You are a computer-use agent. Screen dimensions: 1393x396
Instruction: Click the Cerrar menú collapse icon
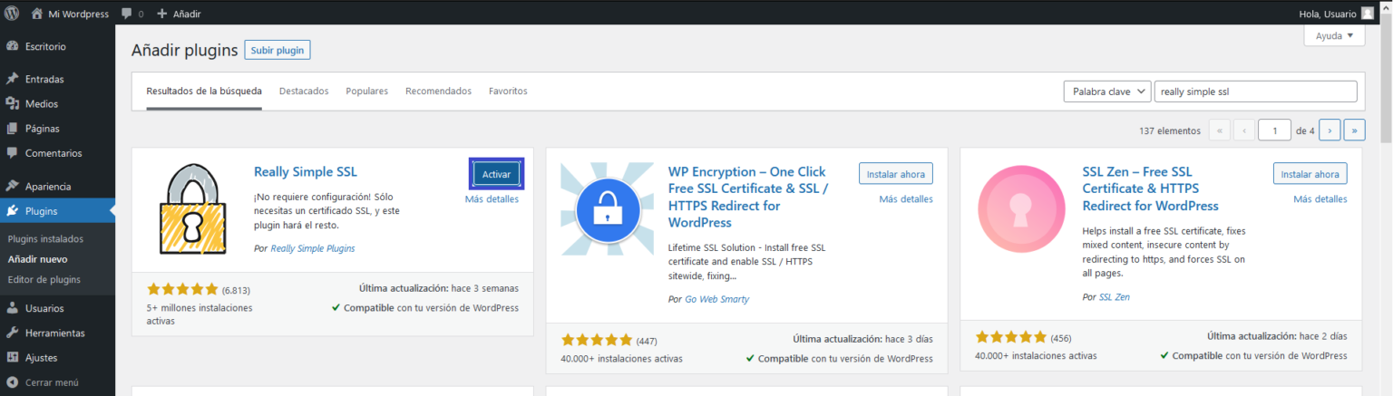click(x=13, y=382)
